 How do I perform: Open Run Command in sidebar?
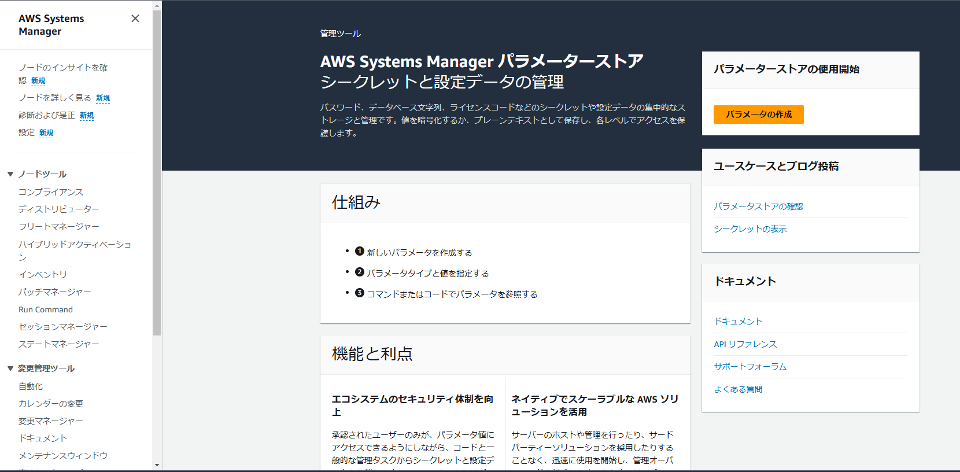[x=46, y=309]
